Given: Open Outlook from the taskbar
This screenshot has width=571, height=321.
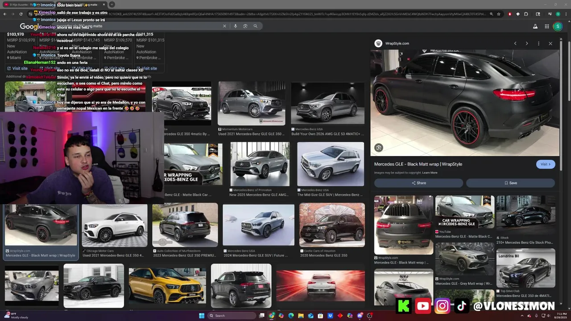Looking at the screenshot, I should coord(310,316).
